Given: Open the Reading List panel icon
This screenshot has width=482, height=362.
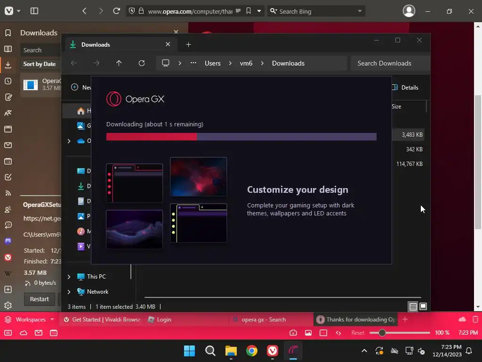Looking at the screenshot, I should tap(8, 49).
